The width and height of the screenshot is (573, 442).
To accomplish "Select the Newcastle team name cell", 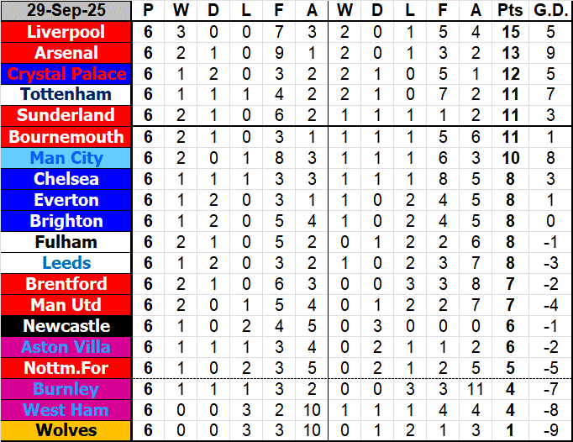I will 66,326.
